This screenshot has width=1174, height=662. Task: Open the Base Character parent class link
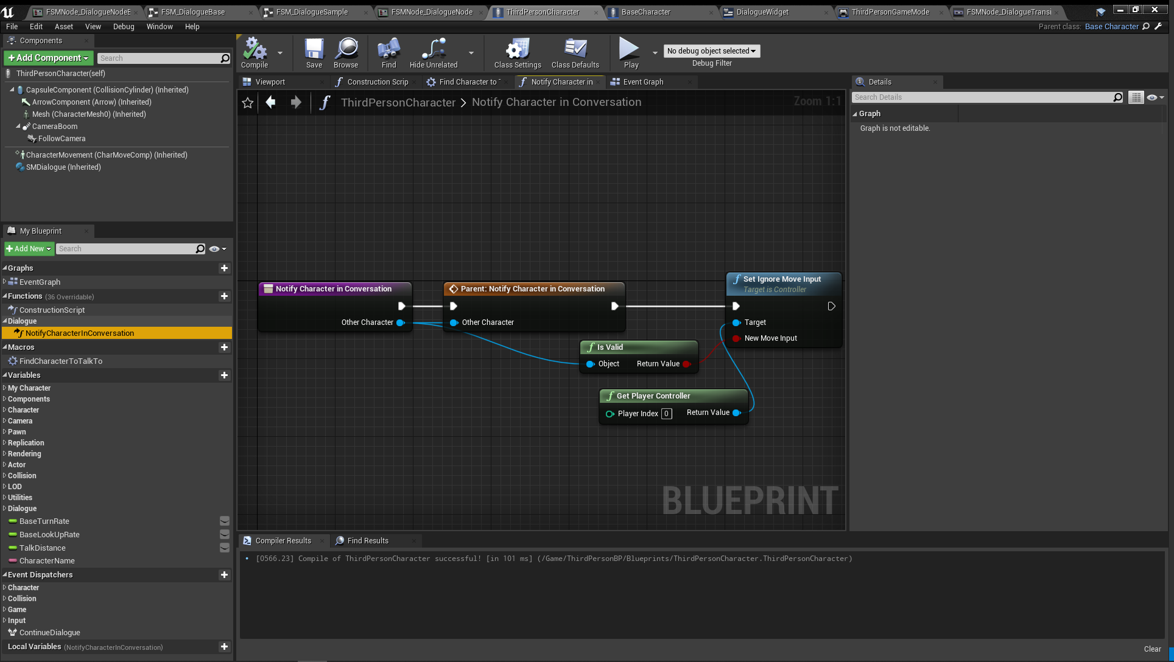1111,27
